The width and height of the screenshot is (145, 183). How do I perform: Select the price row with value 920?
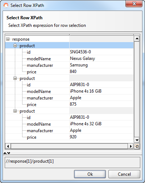[x=69, y=137]
